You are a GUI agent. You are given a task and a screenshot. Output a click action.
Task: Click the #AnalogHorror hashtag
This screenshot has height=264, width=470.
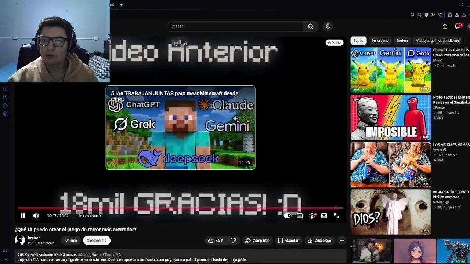[x=90, y=254]
